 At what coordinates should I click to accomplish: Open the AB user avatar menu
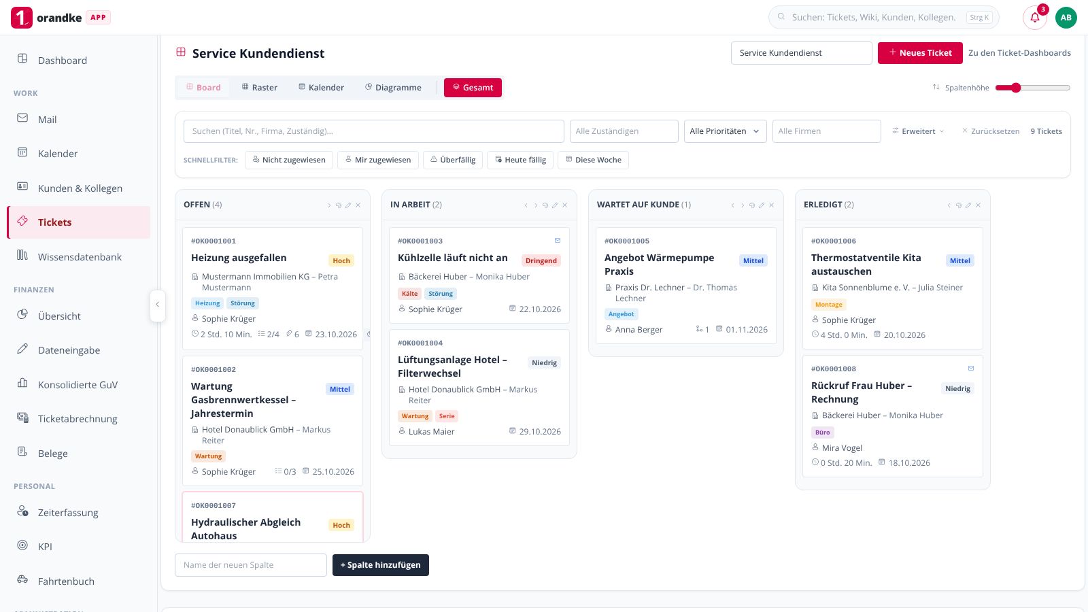coord(1066,18)
